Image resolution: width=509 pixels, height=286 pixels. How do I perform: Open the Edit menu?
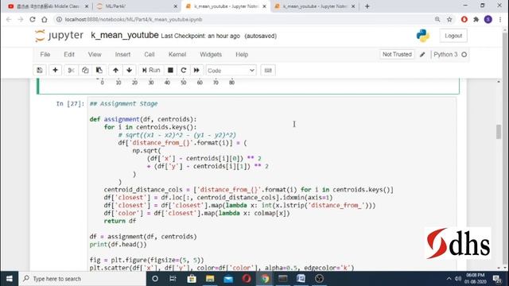[x=69, y=55]
